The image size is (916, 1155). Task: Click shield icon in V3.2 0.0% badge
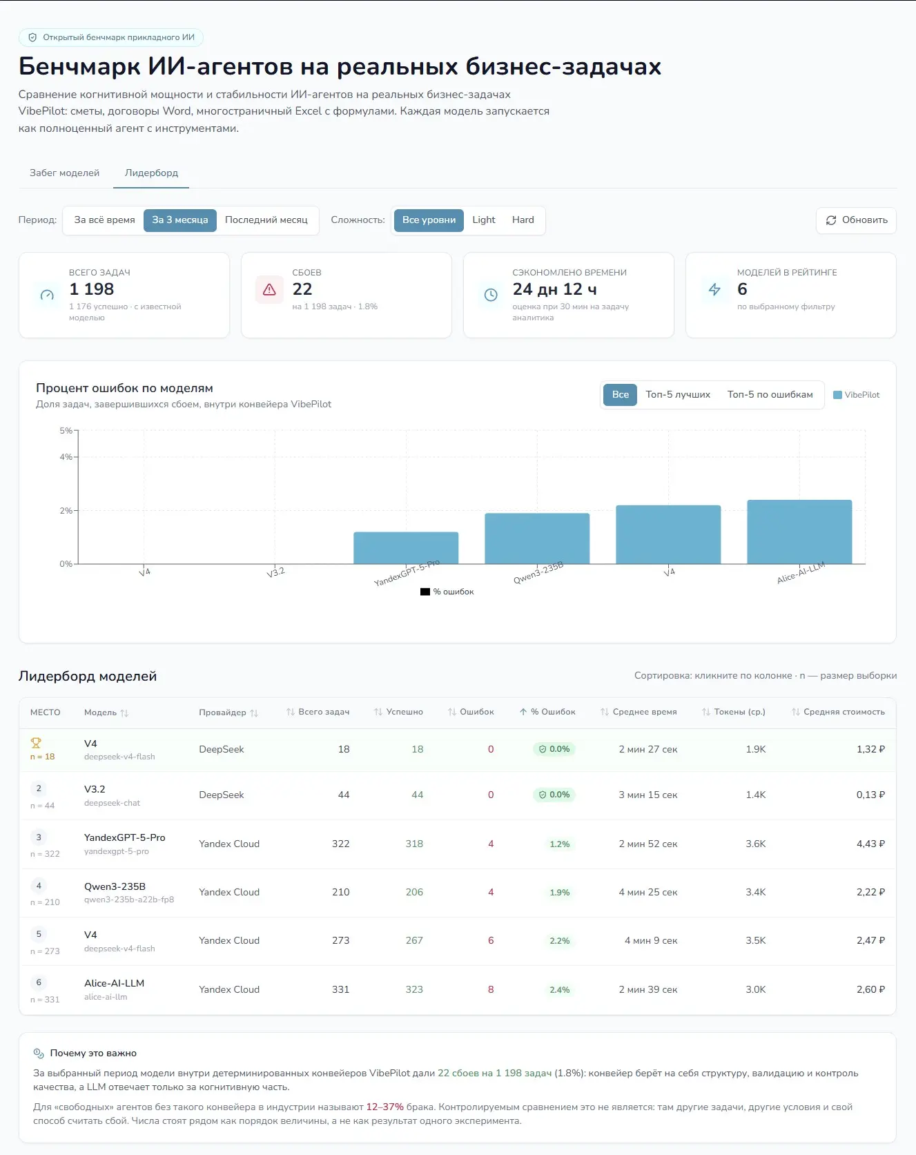(543, 795)
